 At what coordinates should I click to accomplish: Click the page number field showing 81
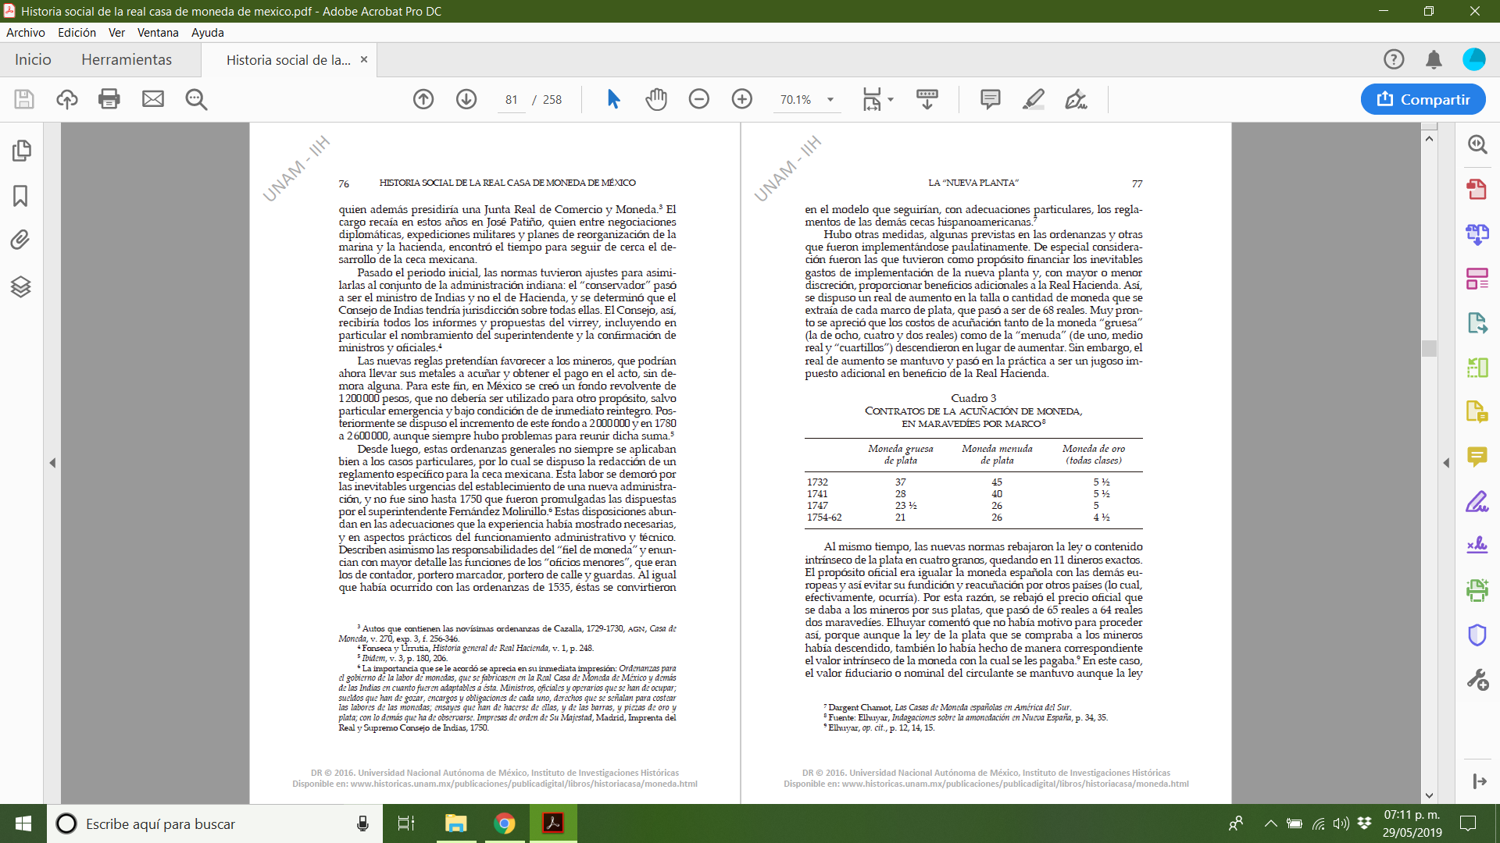pos(512,100)
